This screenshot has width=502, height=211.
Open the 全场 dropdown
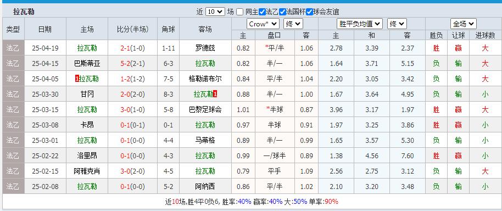pyautogui.click(x=463, y=24)
